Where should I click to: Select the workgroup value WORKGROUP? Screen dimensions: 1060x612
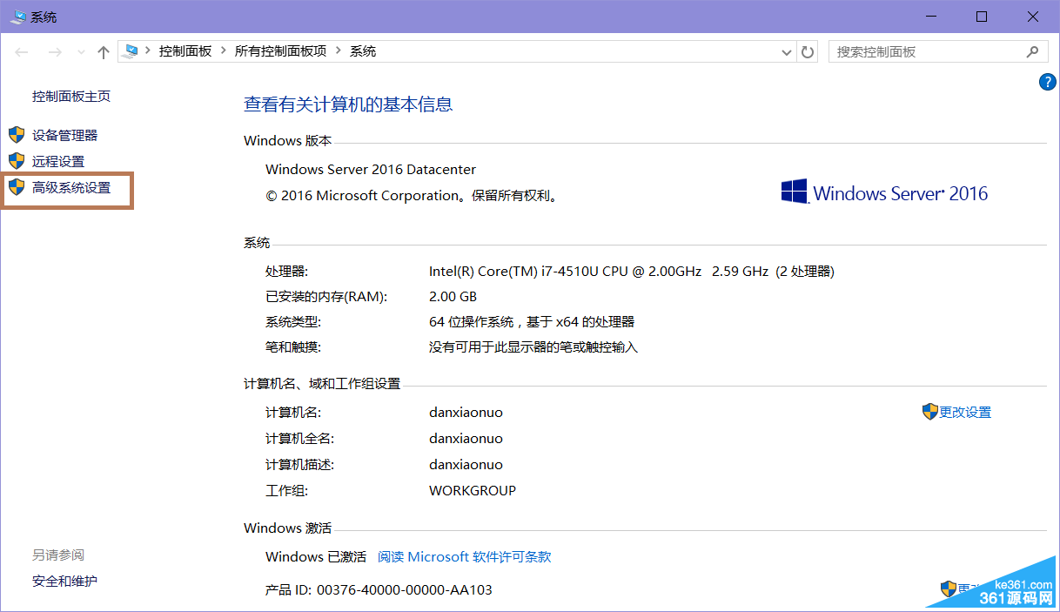click(473, 491)
